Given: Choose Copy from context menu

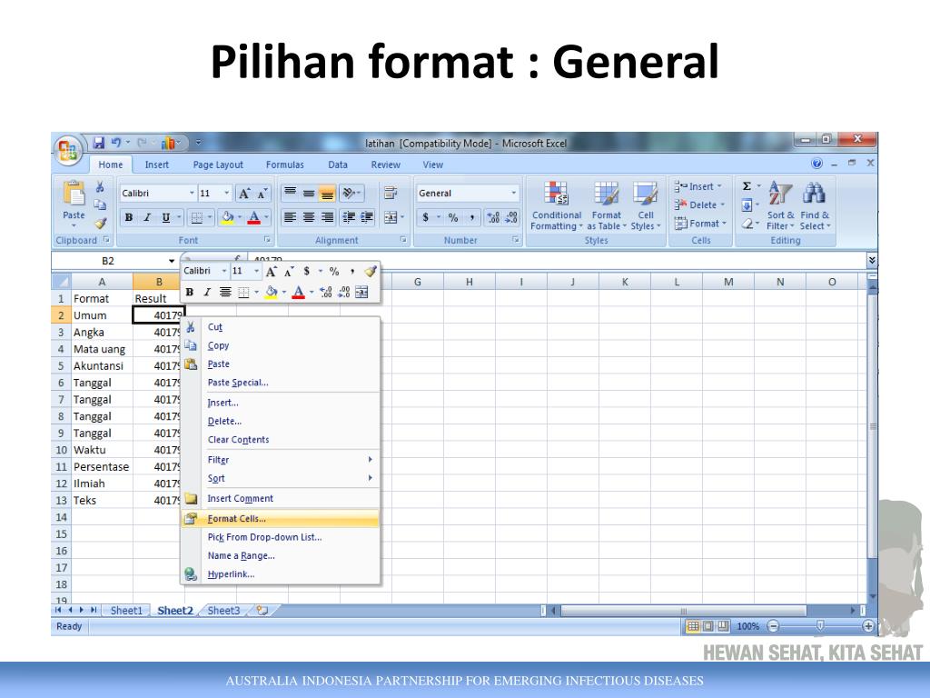Looking at the screenshot, I should [x=280, y=345].
